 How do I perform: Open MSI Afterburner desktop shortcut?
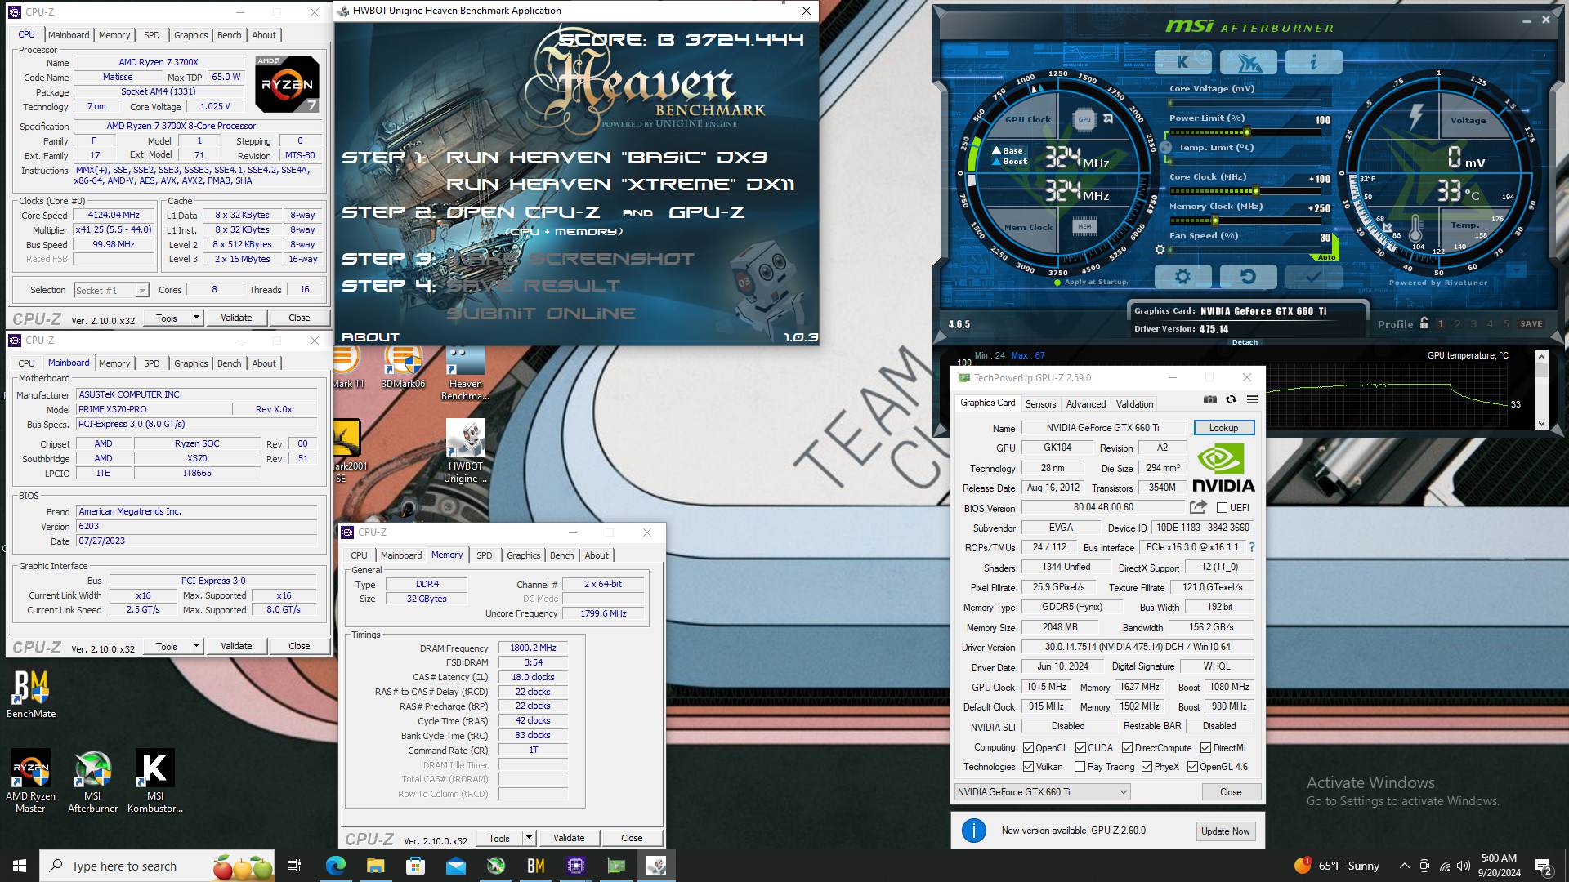tap(92, 782)
